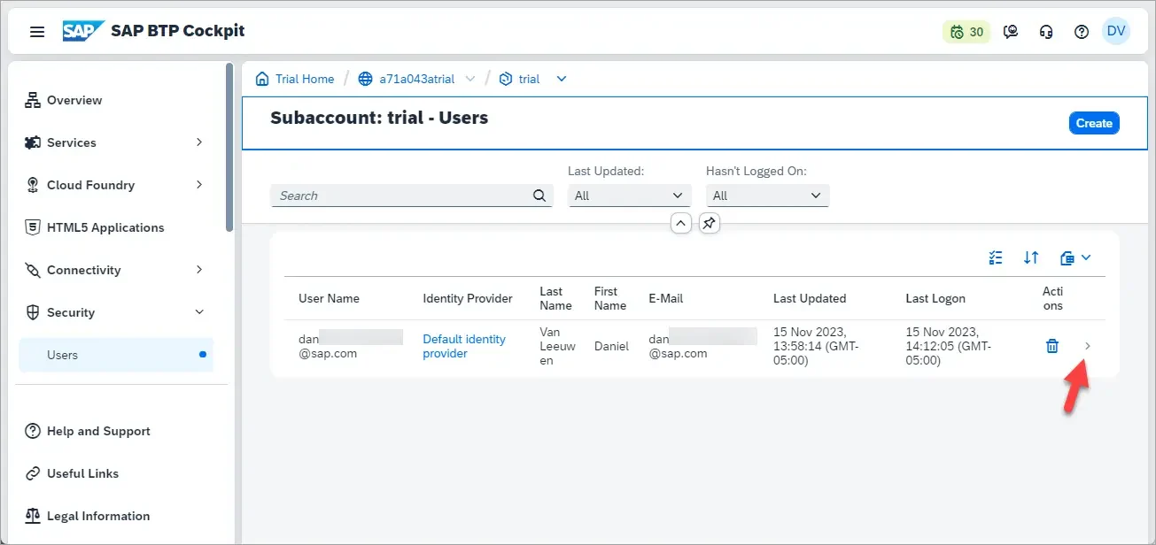Click the Connectivity plug icon
Screen dimensions: 1156x545
pyautogui.click(x=33, y=270)
